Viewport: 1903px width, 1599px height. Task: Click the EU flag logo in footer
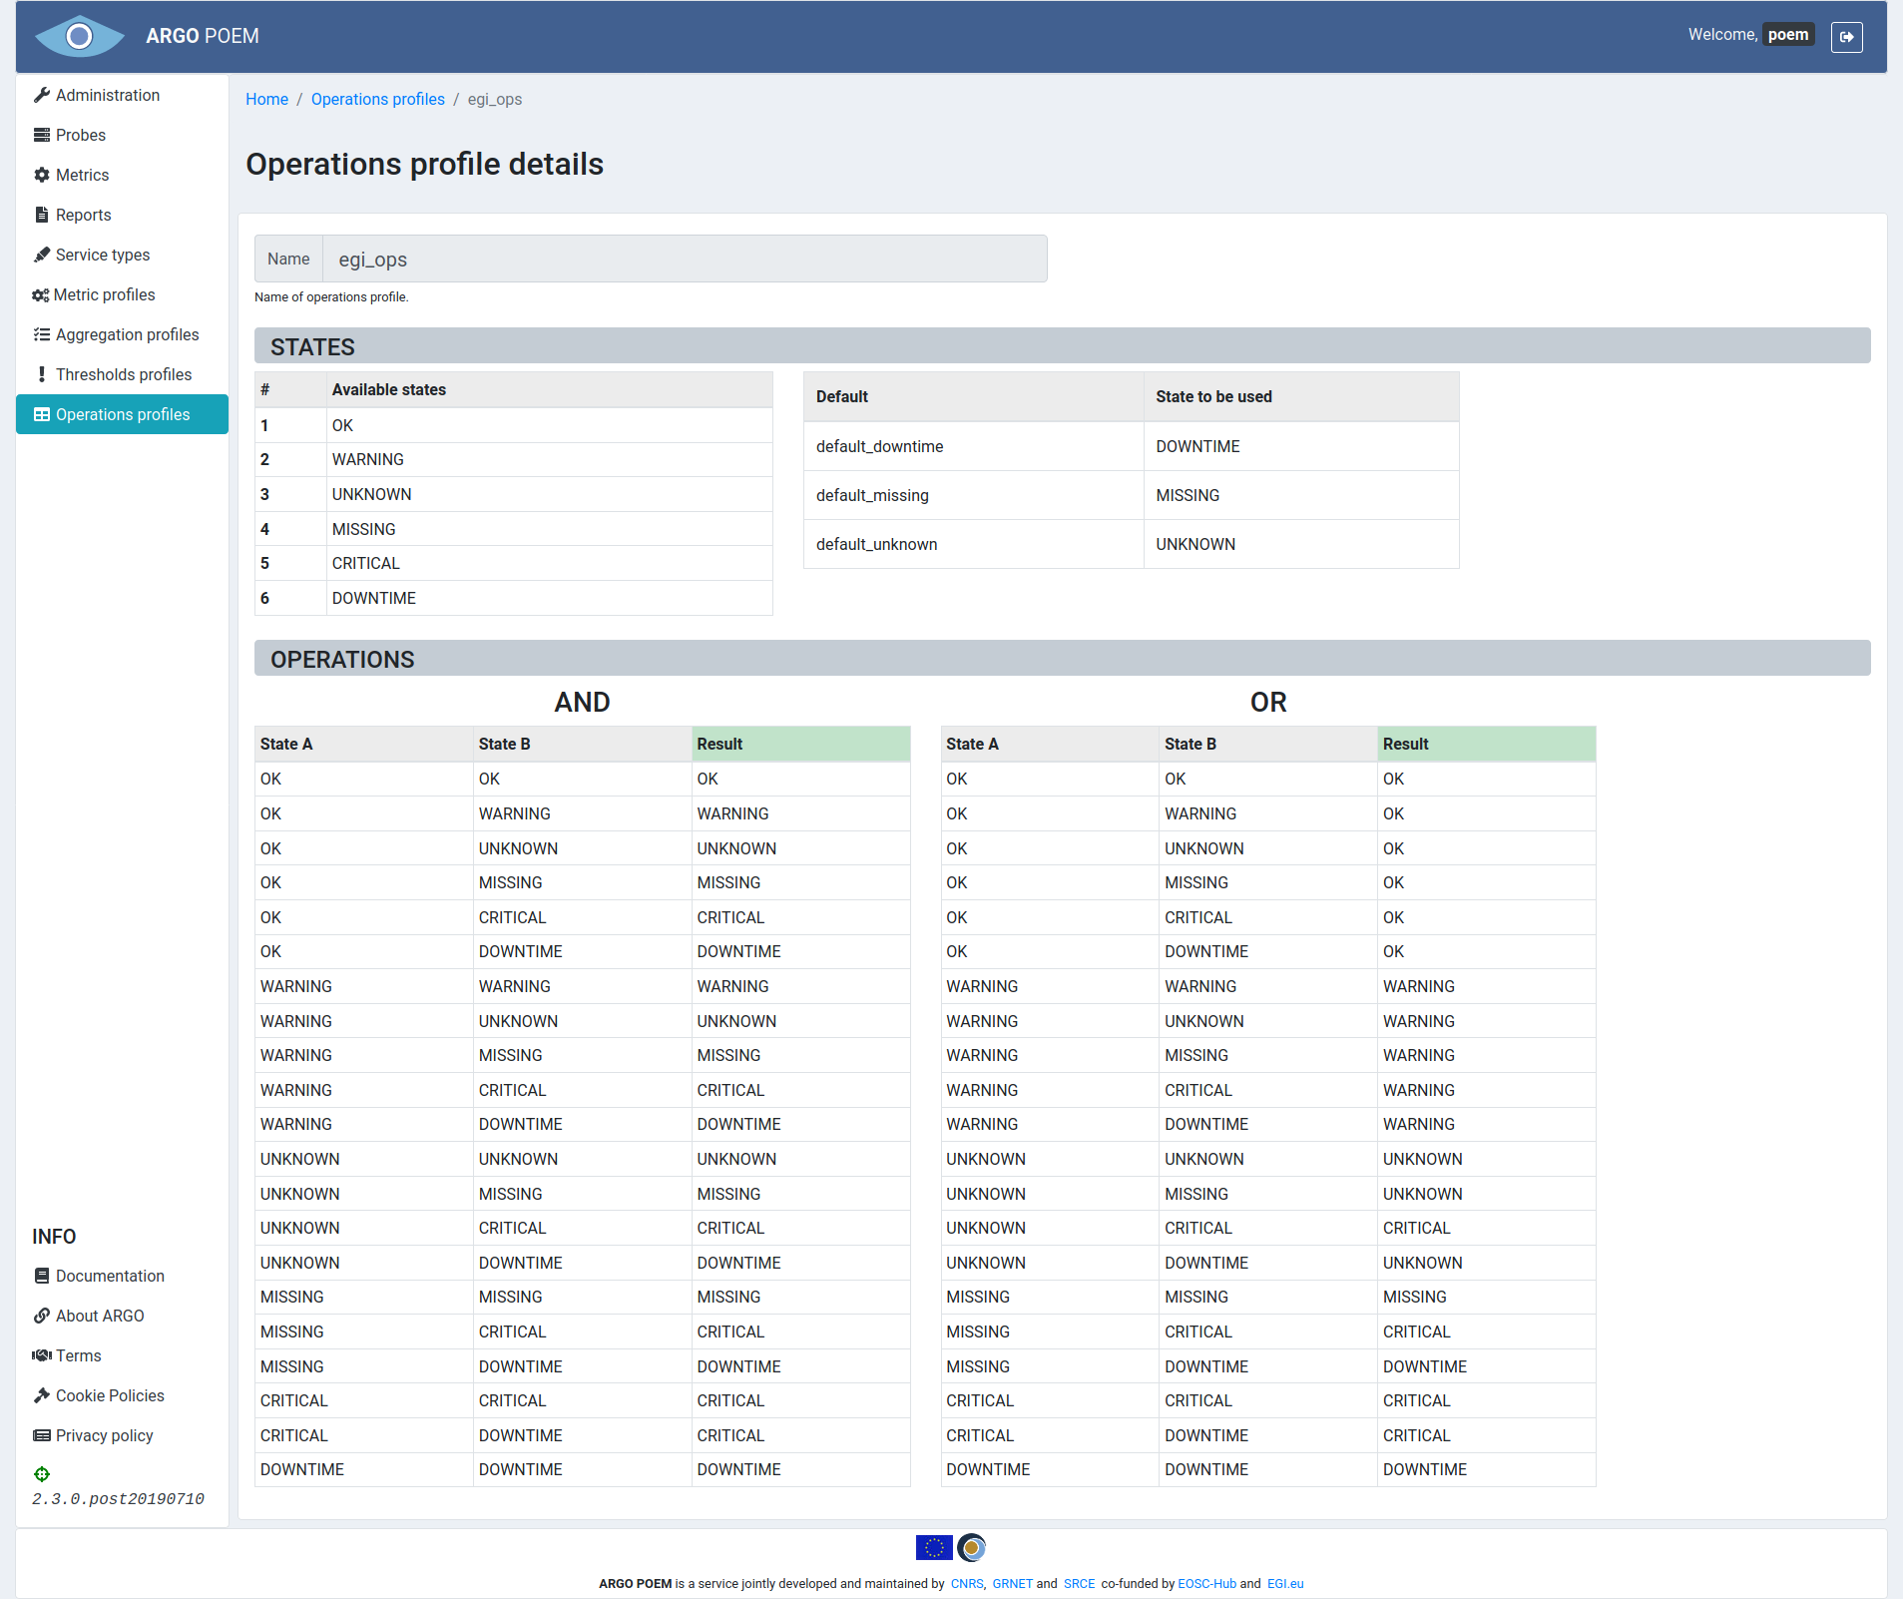934,1547
